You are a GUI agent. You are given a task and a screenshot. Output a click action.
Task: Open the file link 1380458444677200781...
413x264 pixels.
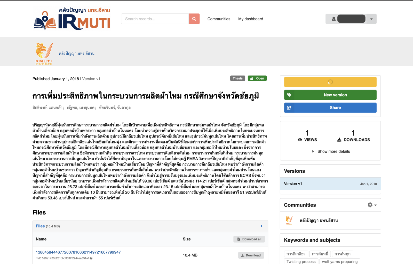(x=78, y=252)
